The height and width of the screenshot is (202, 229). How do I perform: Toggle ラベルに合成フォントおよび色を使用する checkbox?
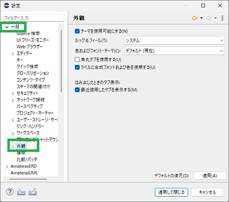tap(77, 67)
